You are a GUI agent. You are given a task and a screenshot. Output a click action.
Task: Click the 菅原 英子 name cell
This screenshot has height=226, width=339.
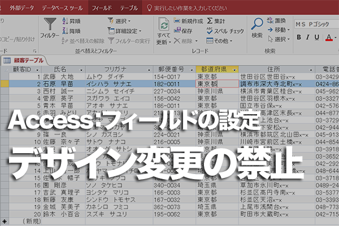pos(63,98)
